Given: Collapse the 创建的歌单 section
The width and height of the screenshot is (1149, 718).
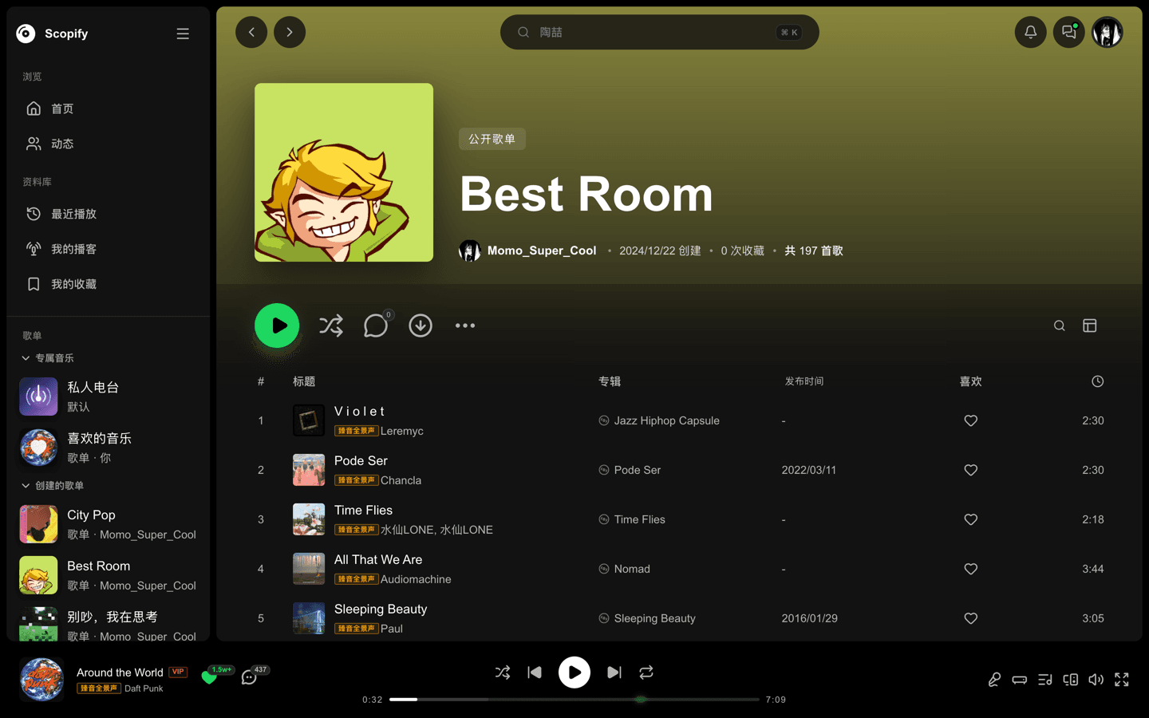Looking at the screenshot, I should click(53, 486).
